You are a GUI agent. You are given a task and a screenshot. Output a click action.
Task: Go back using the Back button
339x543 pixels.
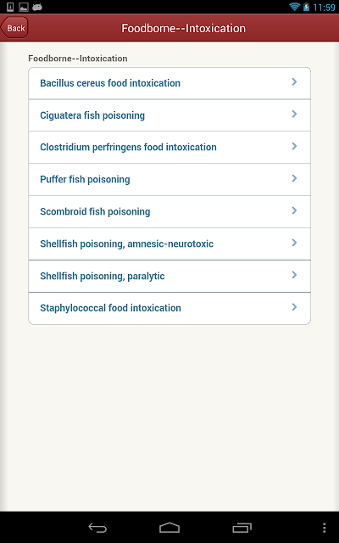[x=14, y=28]
